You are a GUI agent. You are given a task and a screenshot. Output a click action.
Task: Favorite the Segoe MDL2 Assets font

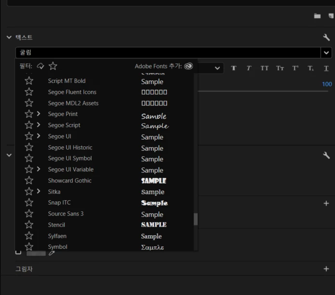coord(29,103)
